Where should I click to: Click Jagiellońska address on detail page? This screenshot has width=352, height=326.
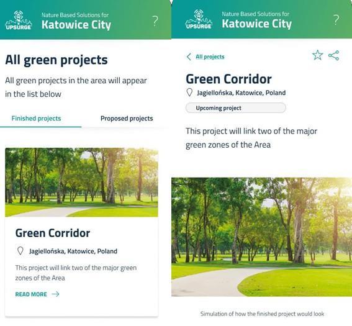[x=241, y=93]
